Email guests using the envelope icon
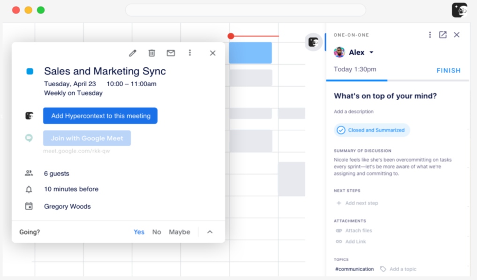The height and width of the screenshot is (280, 477). click(x=171, y=53)
